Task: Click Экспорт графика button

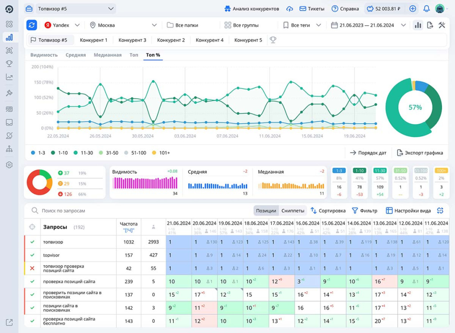Action: pos(419,153)
